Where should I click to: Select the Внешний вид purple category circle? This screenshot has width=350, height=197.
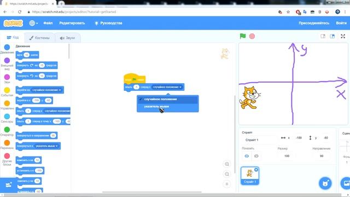(7, 61)
